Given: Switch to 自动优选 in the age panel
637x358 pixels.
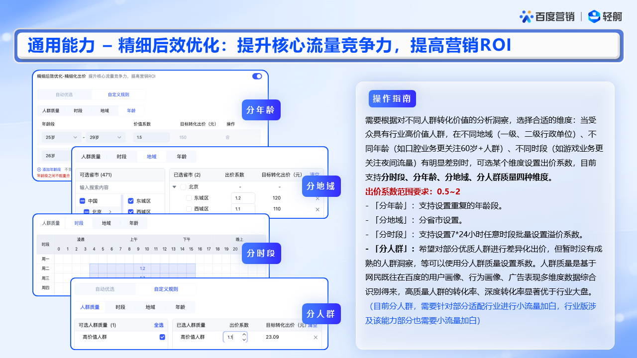Looking at the screenshot, I should point(64,94).
